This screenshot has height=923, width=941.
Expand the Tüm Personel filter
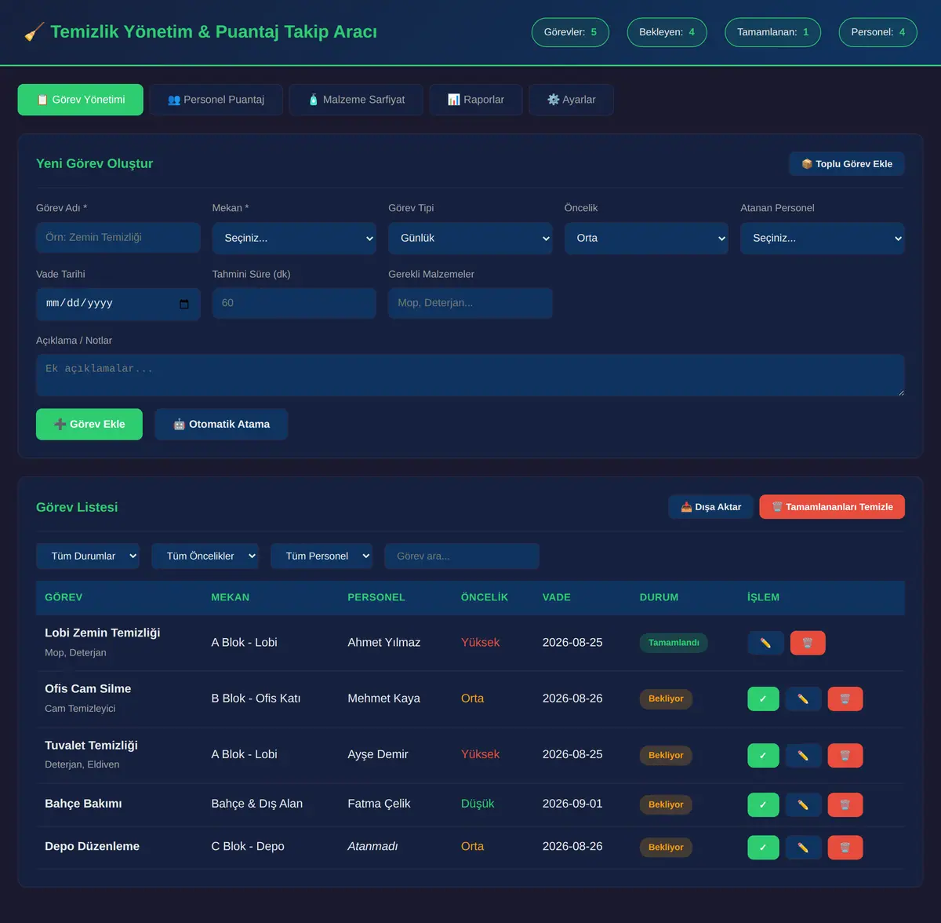coord(322,556)
